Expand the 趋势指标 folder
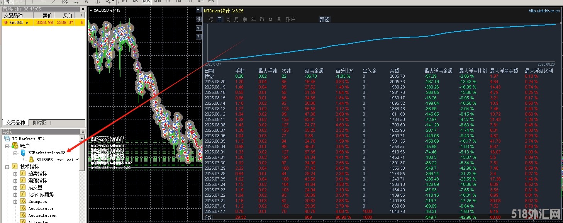Image resolution: width=563 pixels, height=223 pixels. (x=15, y=174)
